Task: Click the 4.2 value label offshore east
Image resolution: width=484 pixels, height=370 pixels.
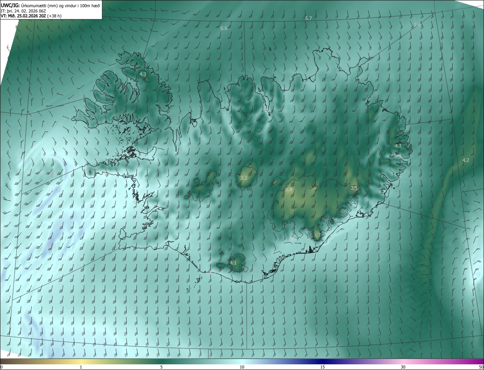Action: 465,160
